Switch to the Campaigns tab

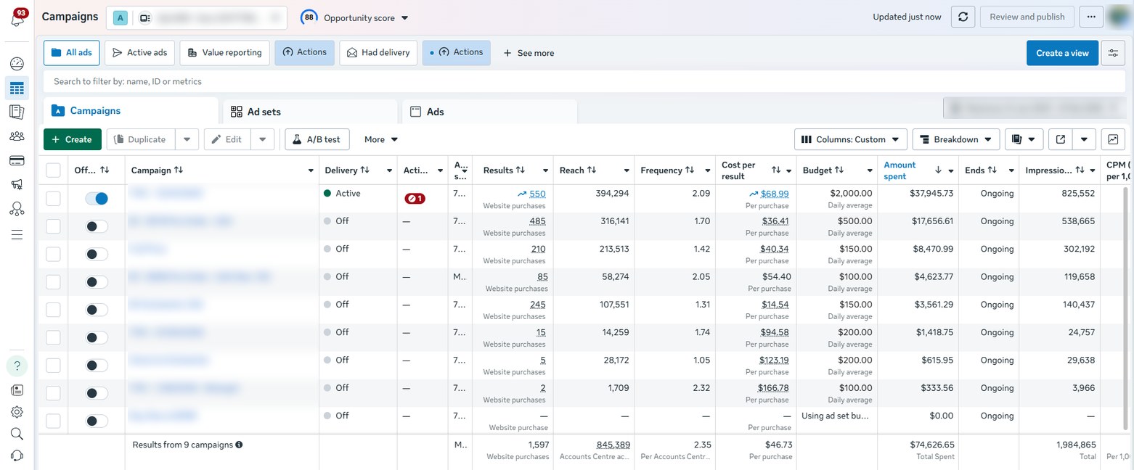(131, 111)
